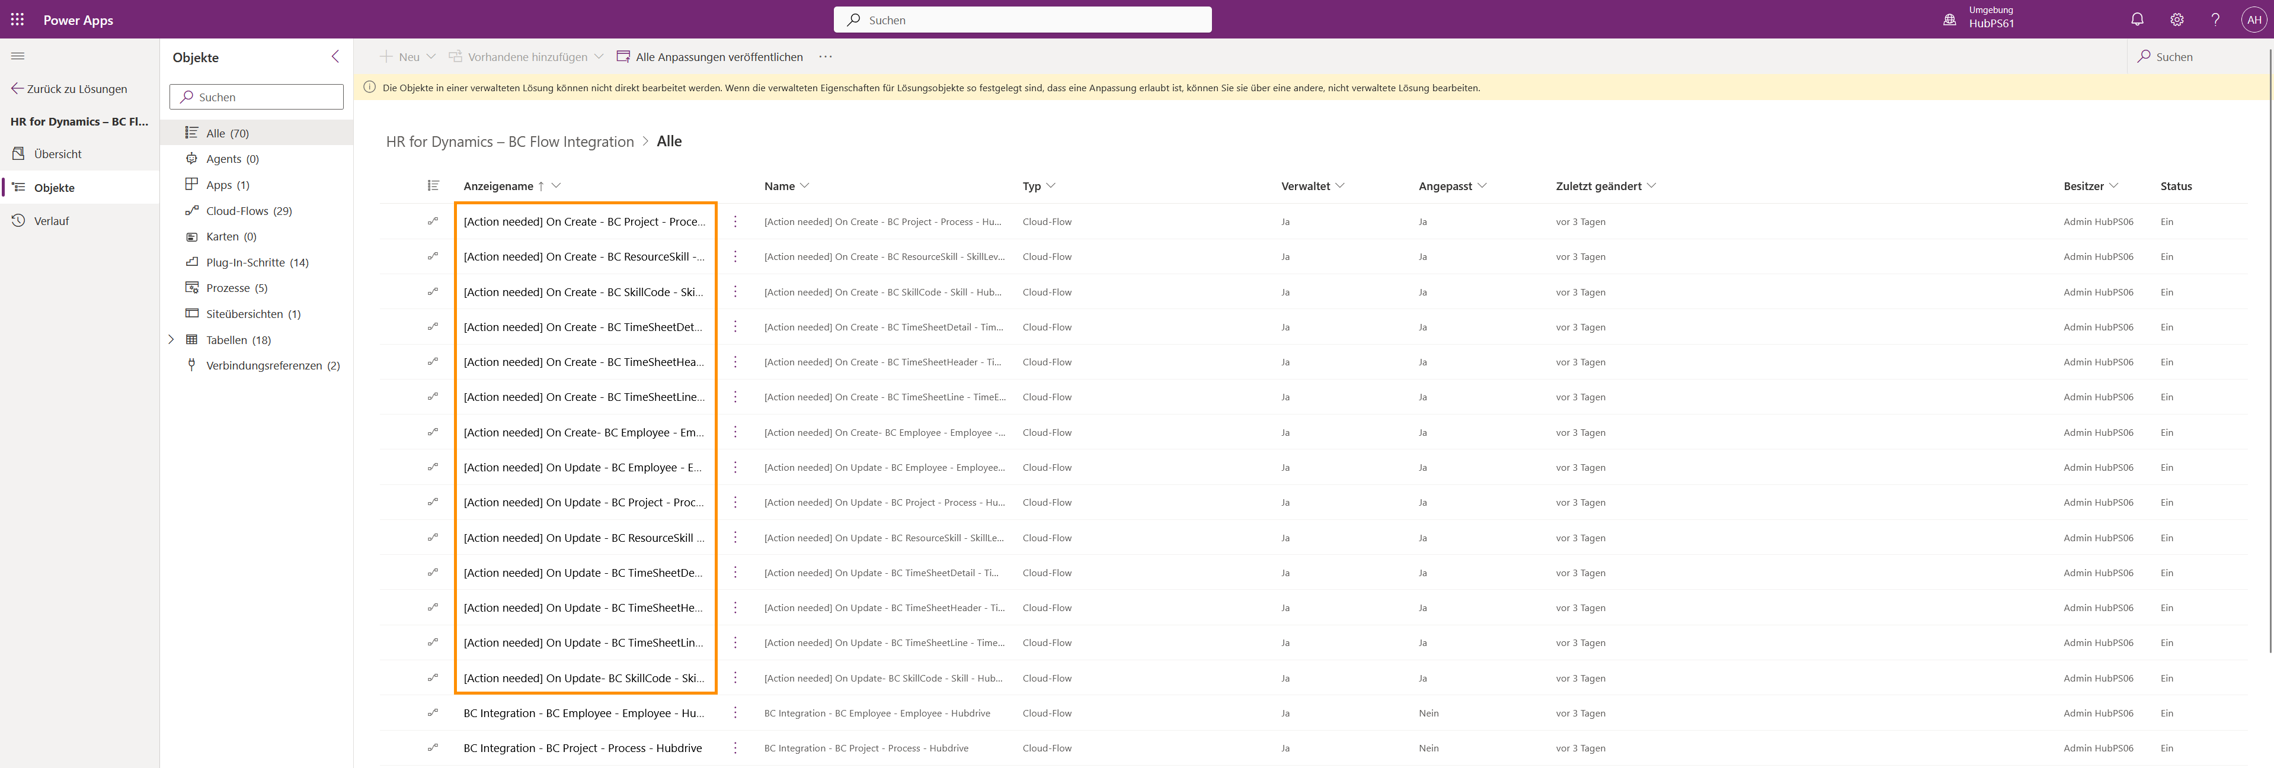Open the AH account avatar
This screenshot has width=2274, height=768.
(x=2254, y=20)
